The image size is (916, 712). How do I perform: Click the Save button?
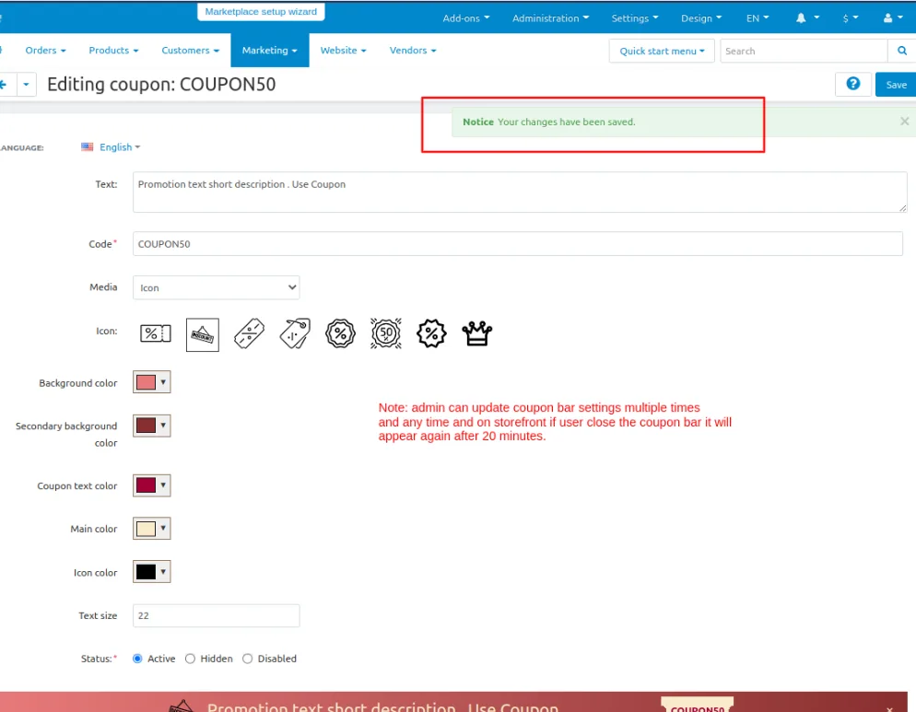(896, 85)
